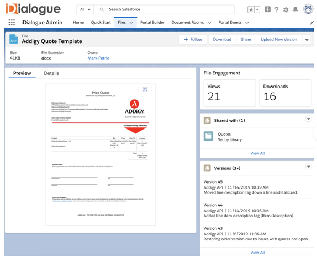Open the Document Rooms tab
The height and width of the screenshot is (263, 317).
(188, 23)
